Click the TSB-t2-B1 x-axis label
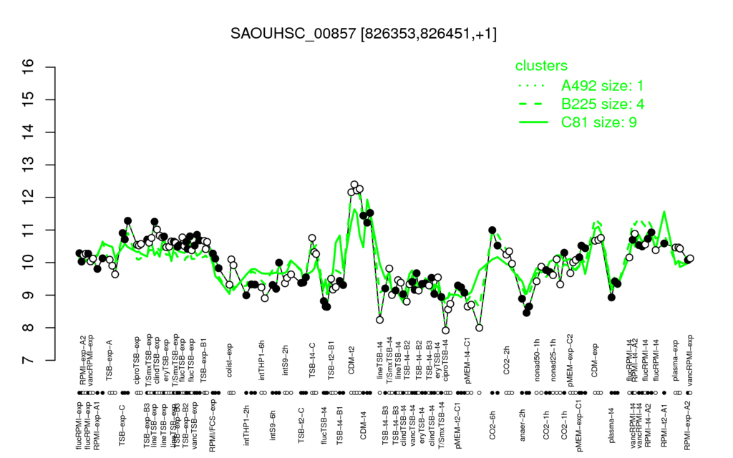This screenshot has width=733, height=458. click(x=331, y=359)
